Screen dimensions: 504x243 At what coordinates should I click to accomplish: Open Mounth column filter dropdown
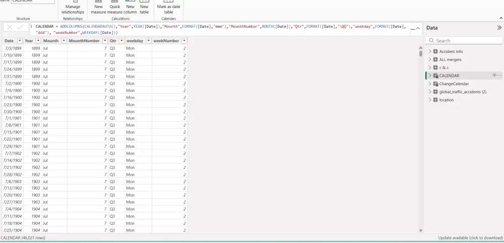64,41
